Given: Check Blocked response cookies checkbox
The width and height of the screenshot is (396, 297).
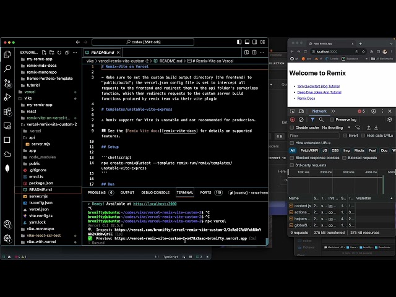Looking at the screenshot, I should [x=291, y=158].
